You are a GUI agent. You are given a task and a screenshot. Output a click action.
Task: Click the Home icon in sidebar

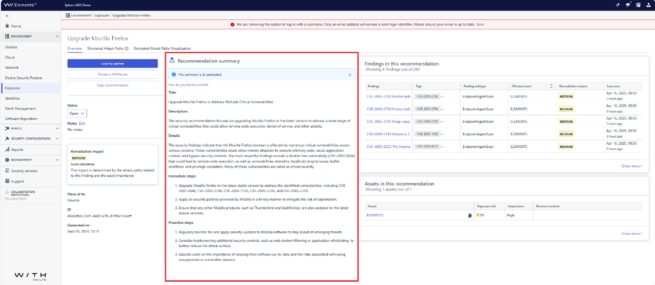7,26
